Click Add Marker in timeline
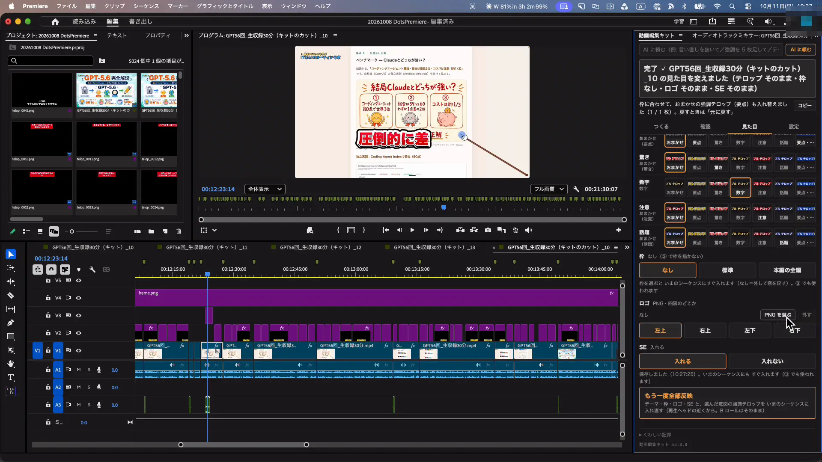822x462 pixels. point(79,269)
